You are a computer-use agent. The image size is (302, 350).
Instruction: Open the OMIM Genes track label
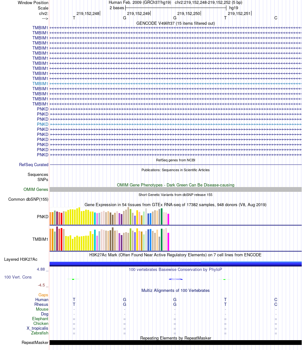point(36,190)
